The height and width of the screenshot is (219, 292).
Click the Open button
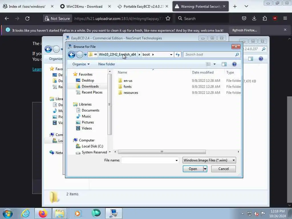coord(193,169)
